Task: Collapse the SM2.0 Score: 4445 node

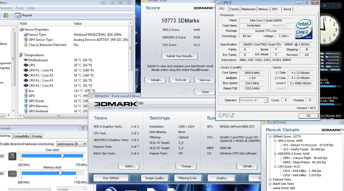Action: (x=275, y=141)
